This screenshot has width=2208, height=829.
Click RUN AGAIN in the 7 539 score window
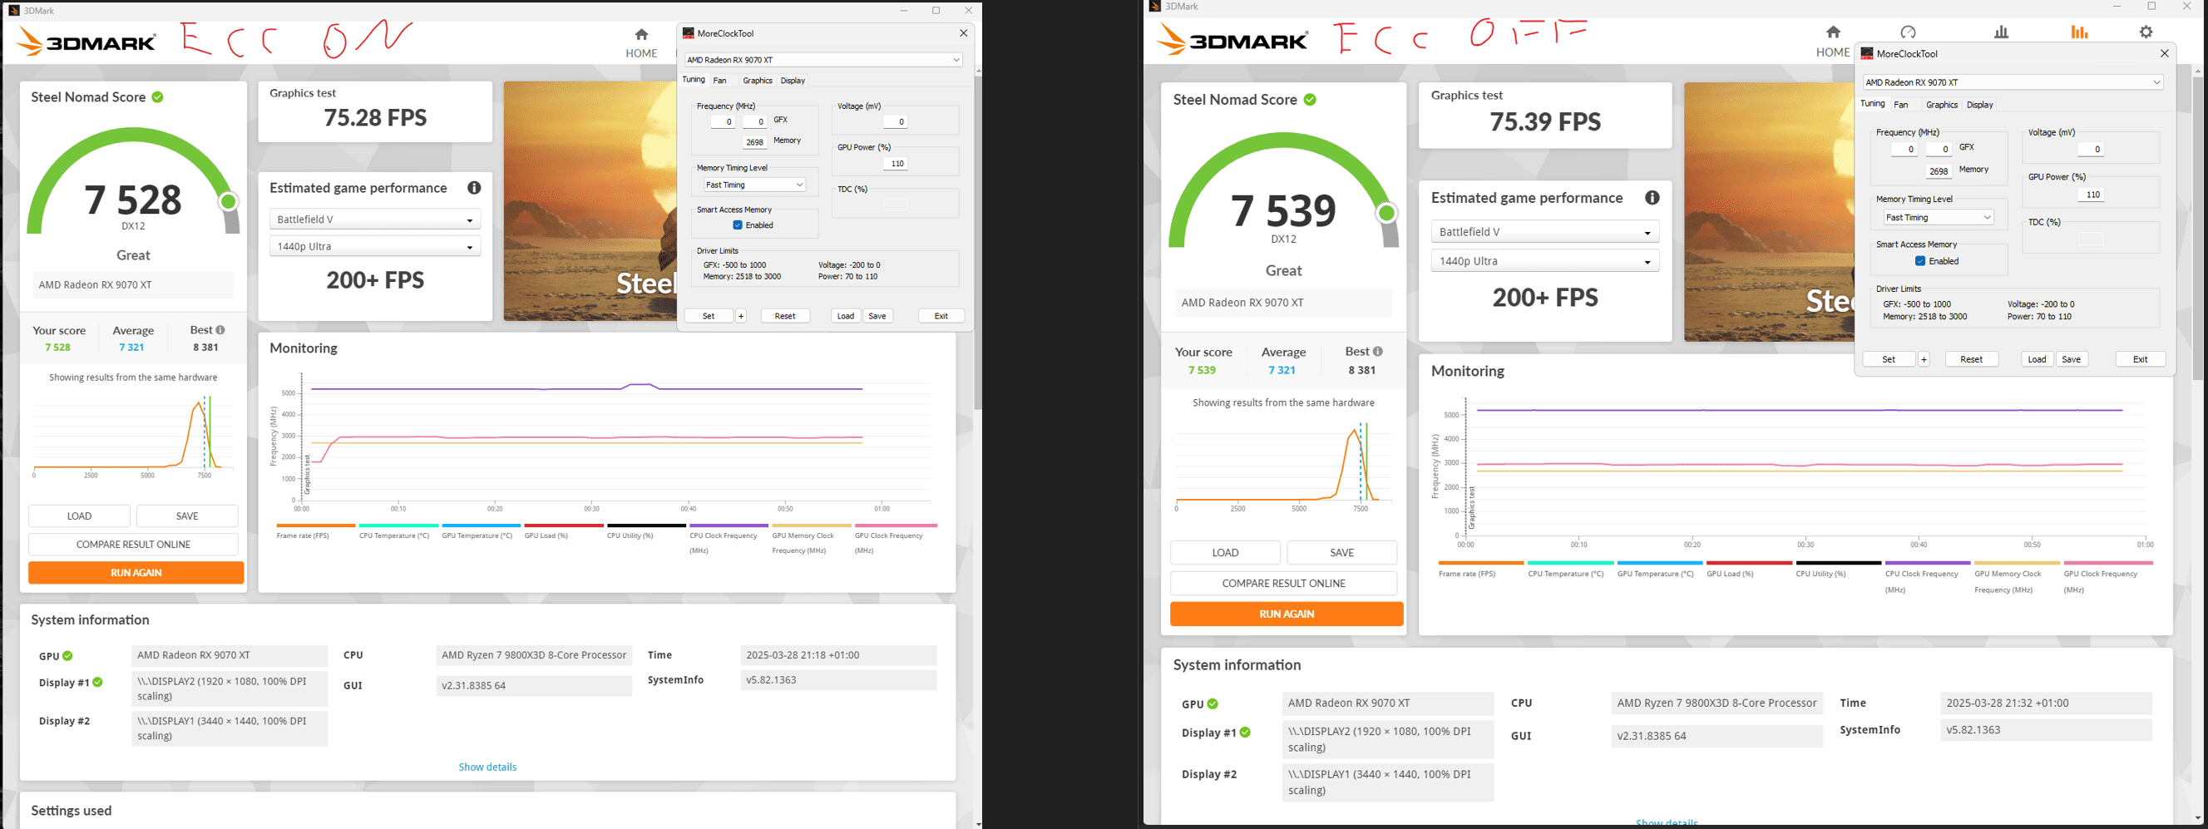click(1287, 614)
